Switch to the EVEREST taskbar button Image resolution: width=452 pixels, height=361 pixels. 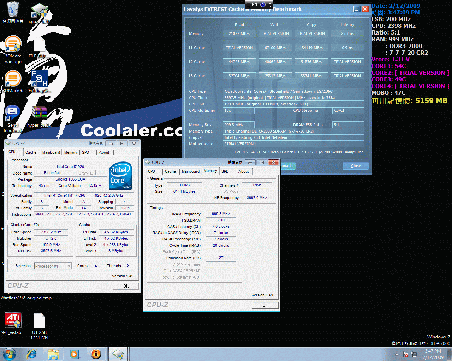[x=96, y=354]
